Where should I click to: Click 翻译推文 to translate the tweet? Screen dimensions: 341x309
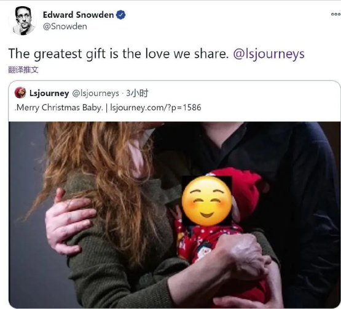click(23, 70)
